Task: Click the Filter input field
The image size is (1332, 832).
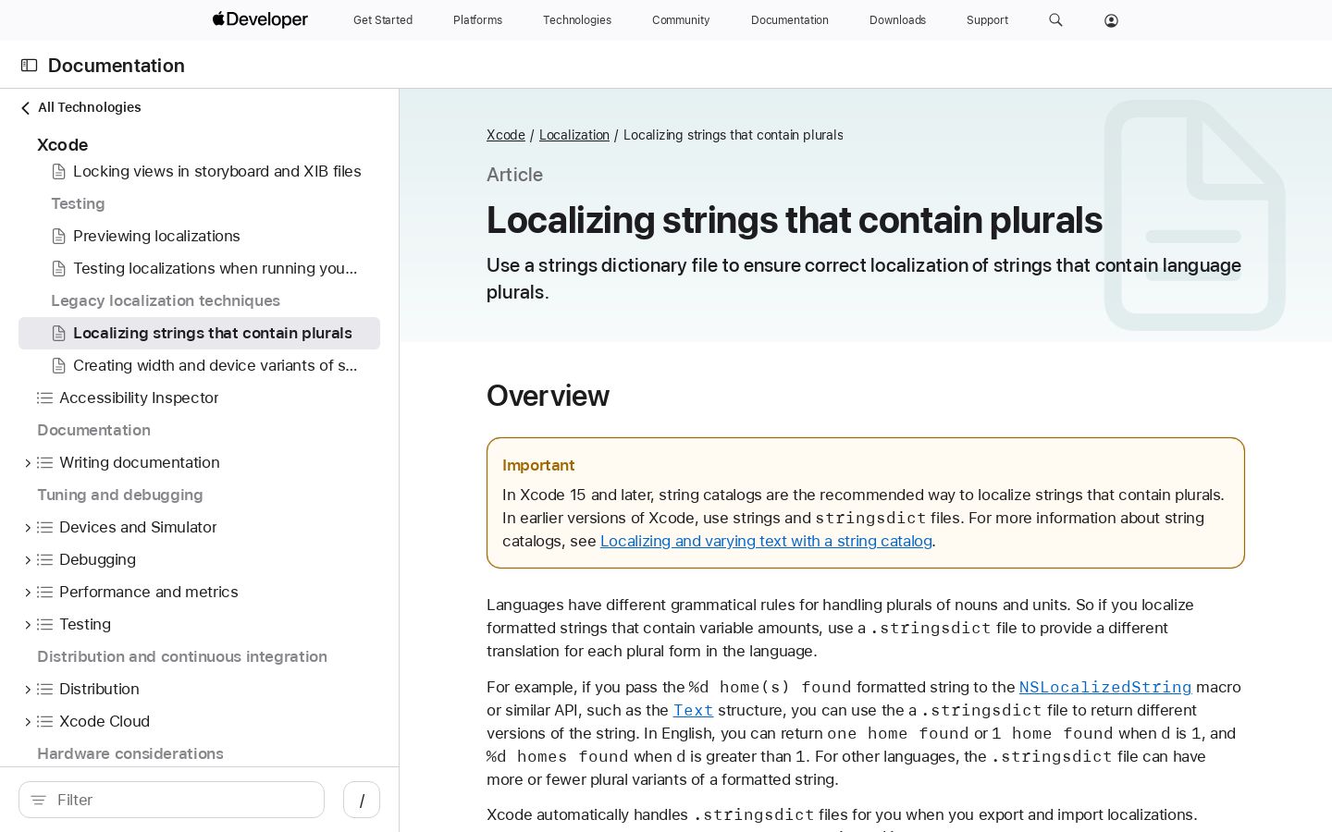Action: pos(171,800)
